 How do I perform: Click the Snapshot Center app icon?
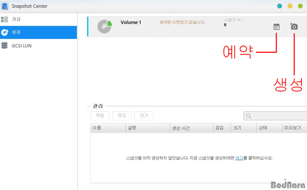tap(5, 6)
